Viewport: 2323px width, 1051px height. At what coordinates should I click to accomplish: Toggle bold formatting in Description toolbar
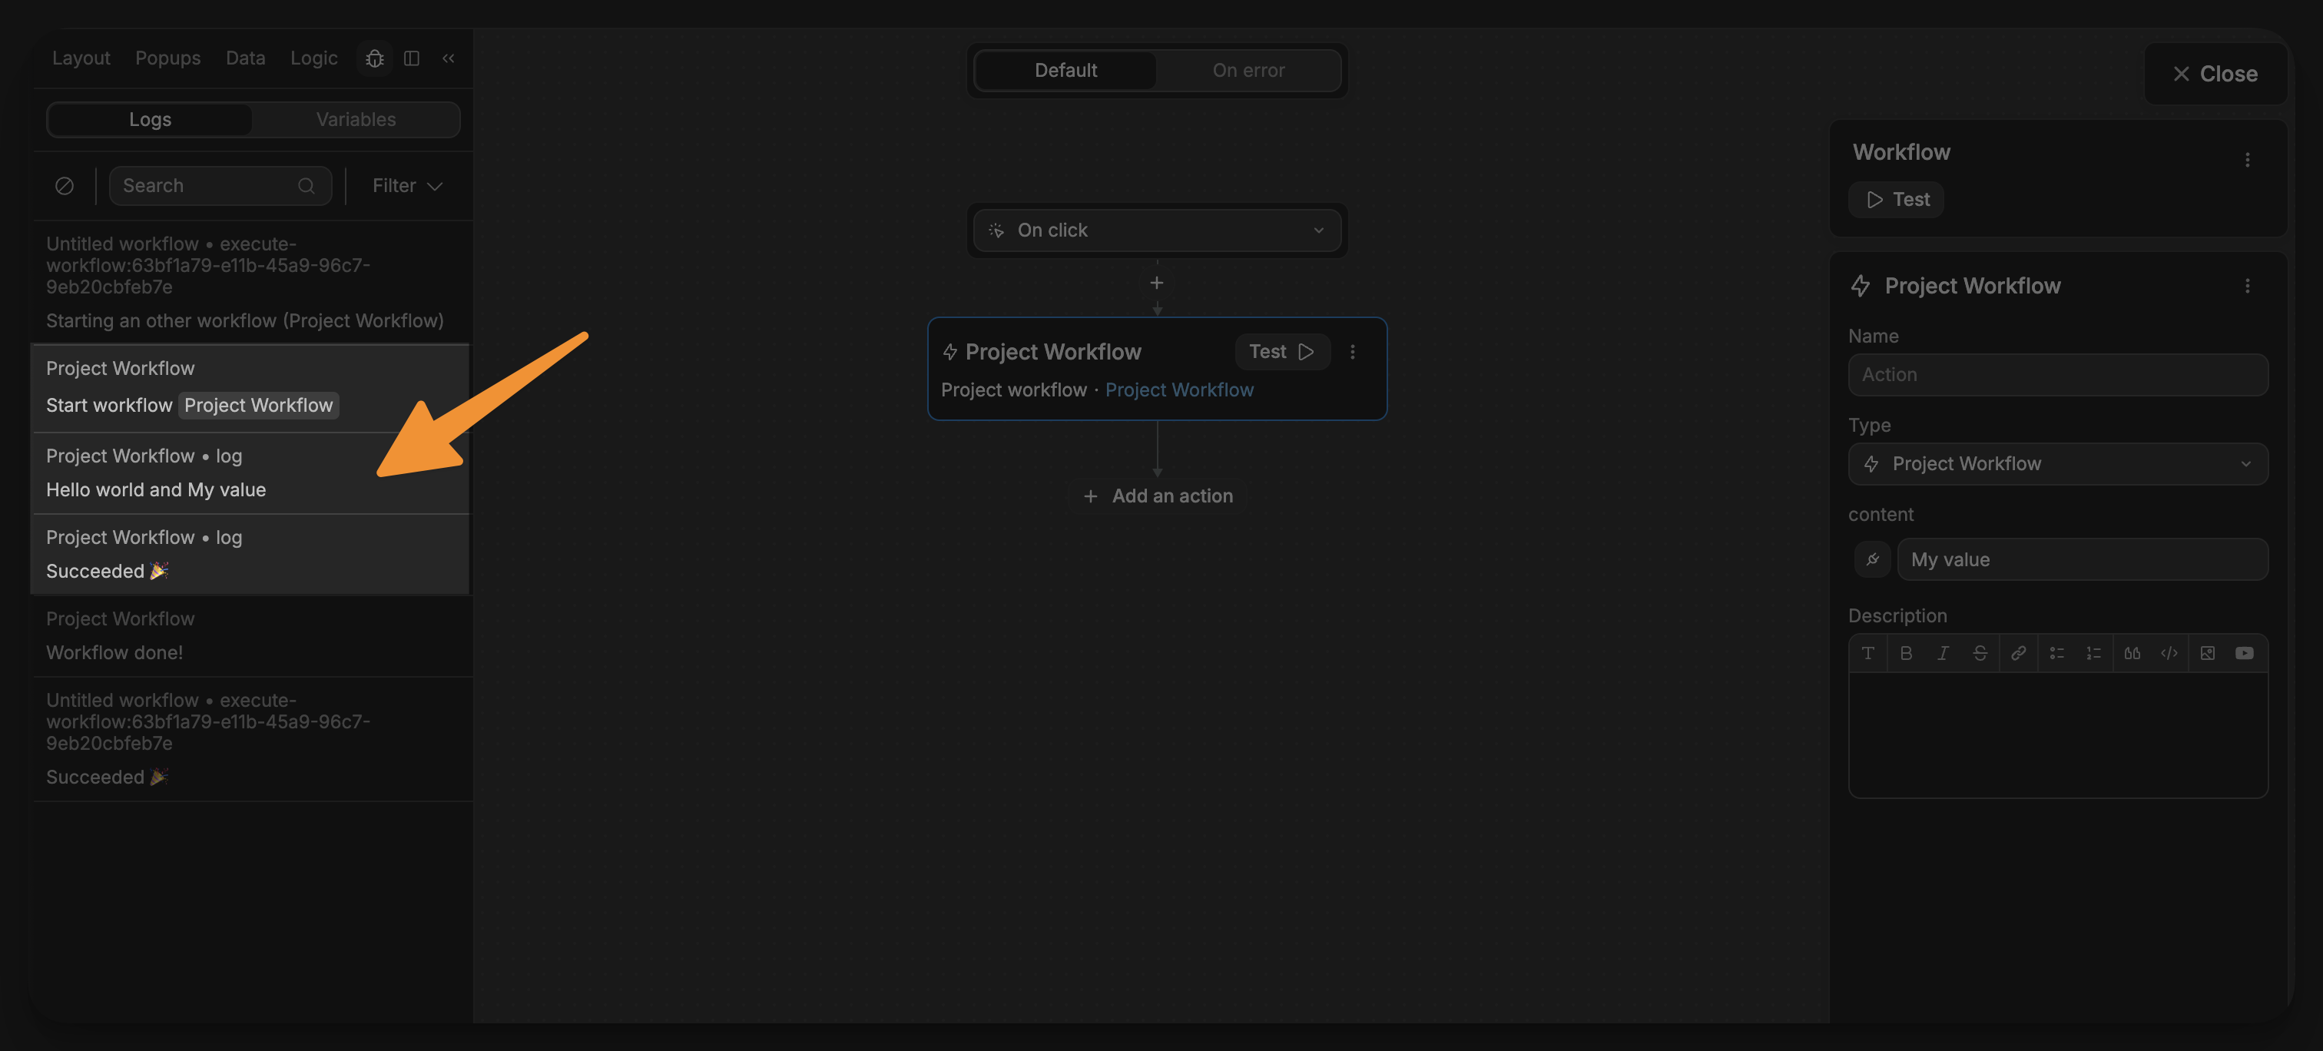click(x=1905, y=652)
